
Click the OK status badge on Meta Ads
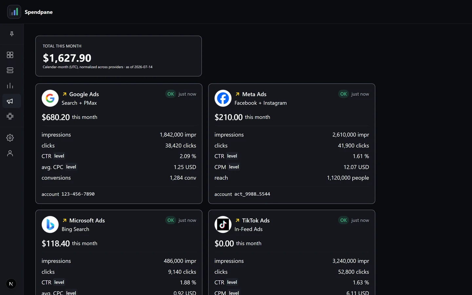pyautogui.click(x=344, y=94)
